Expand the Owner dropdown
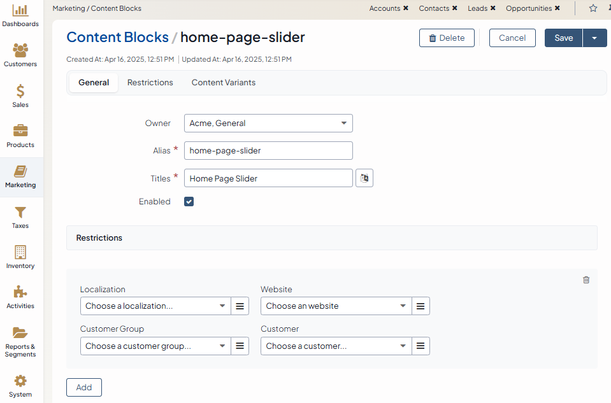The height and width of the screenshot is (403, 611). tap(268, 124)
